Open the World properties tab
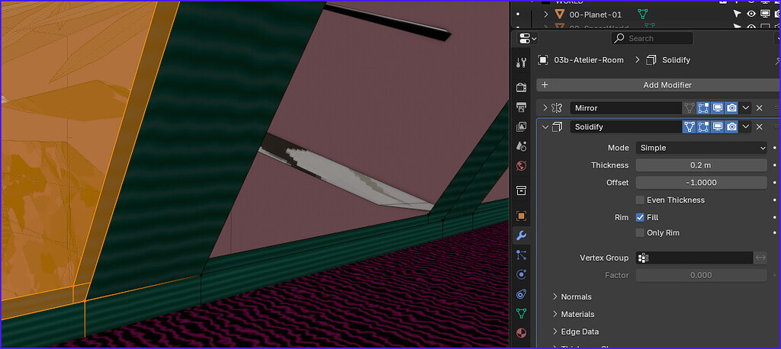781x349 pixels. point(521,165)
